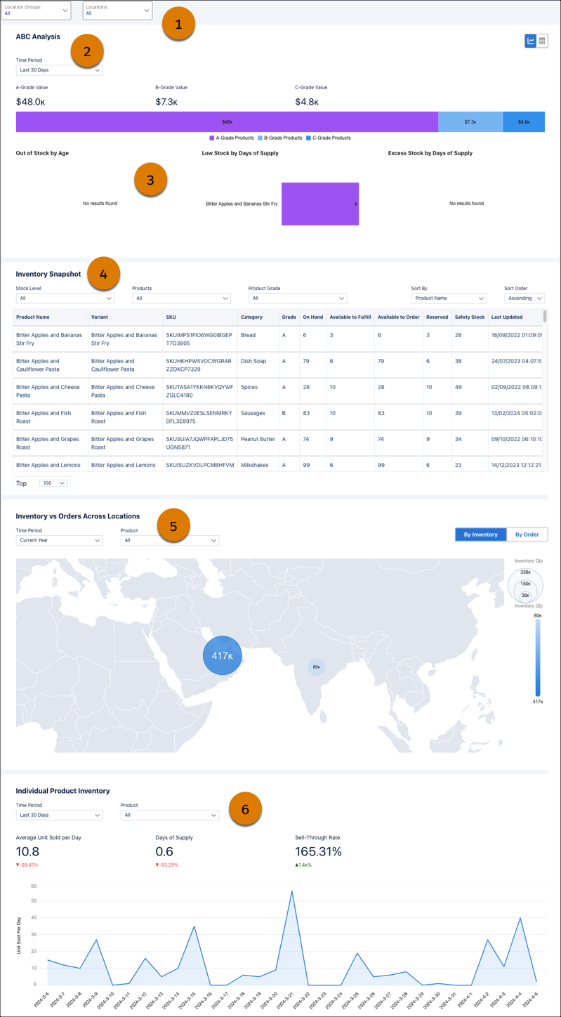Open the Locations filter dropdown

coord(117,10)
